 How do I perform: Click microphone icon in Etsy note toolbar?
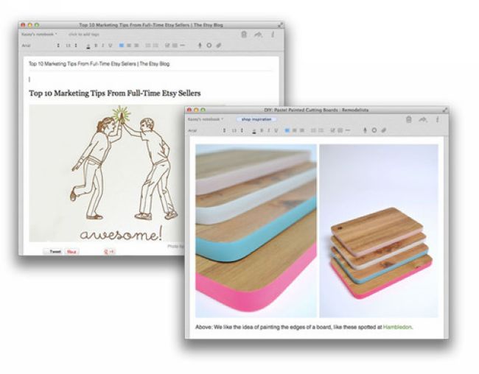coord(200,46)
